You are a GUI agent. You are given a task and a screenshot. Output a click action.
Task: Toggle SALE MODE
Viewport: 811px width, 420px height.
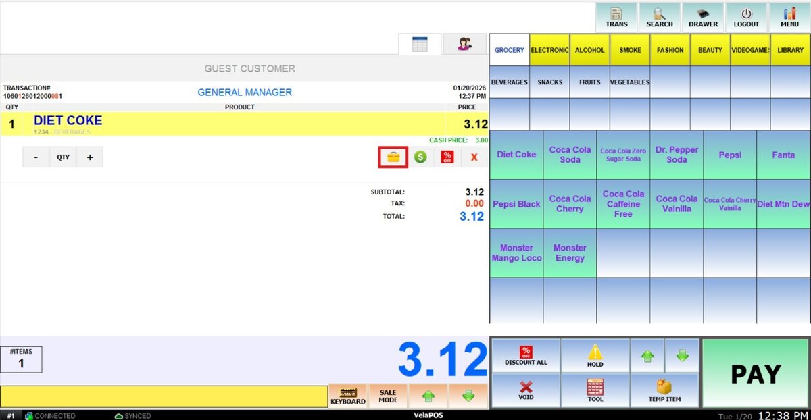[x=388, y=396]
